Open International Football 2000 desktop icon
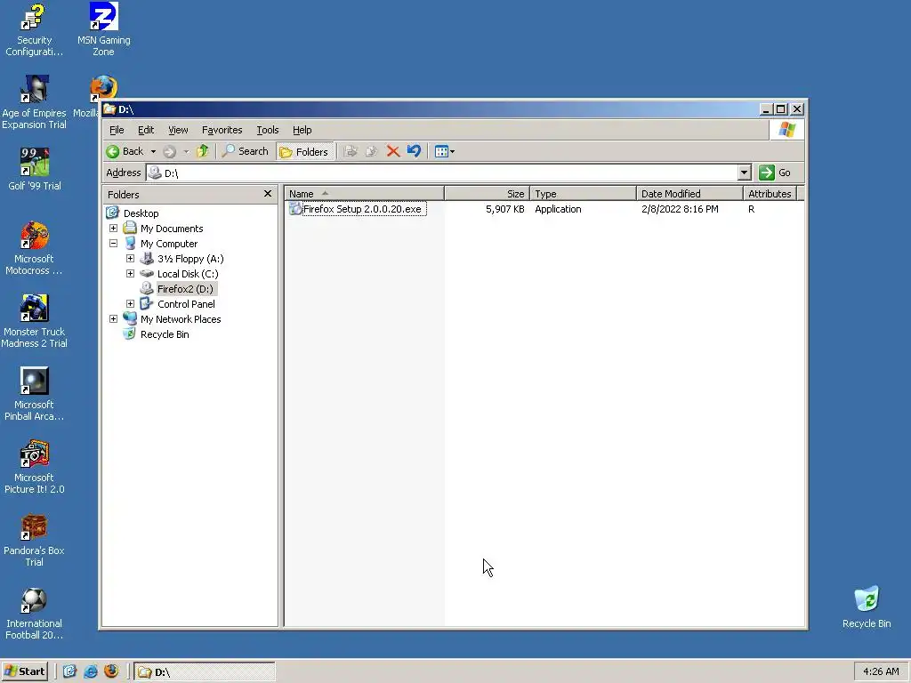The width and height of the screenshot is (911, 683). pyautogui.click(x=34, y=614)
